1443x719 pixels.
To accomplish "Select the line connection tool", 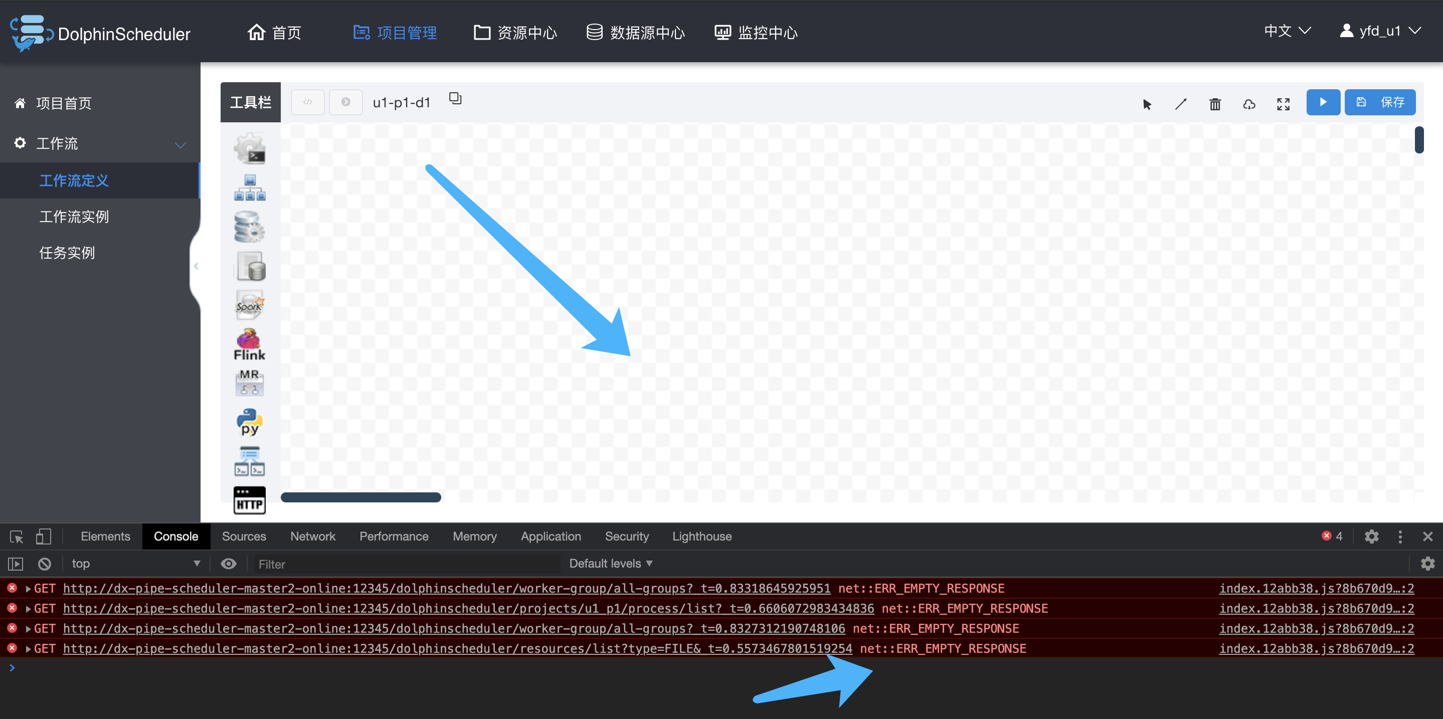I will tap(1181, 104).
